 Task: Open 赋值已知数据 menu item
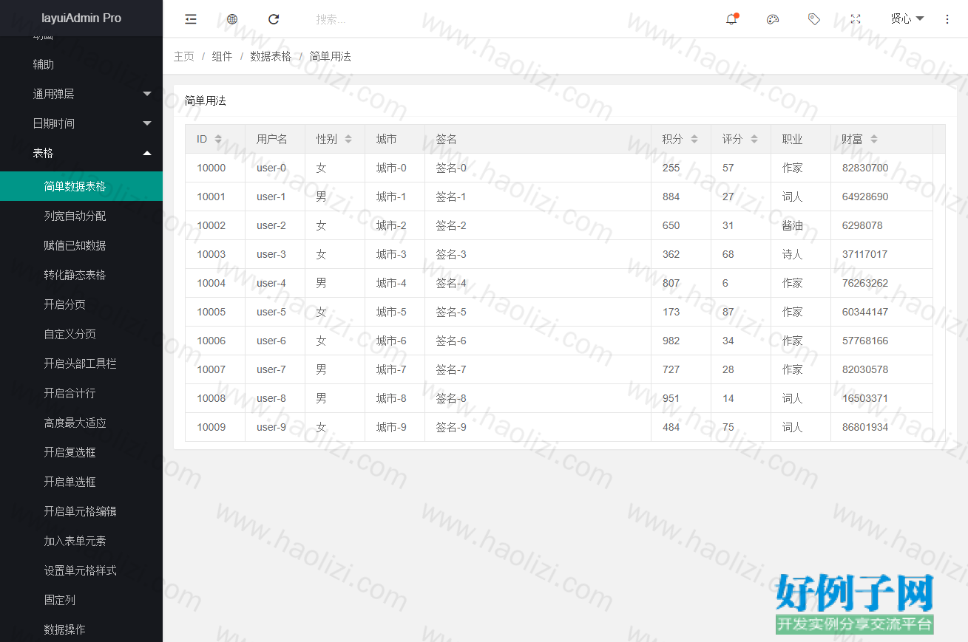coord(81,245)
